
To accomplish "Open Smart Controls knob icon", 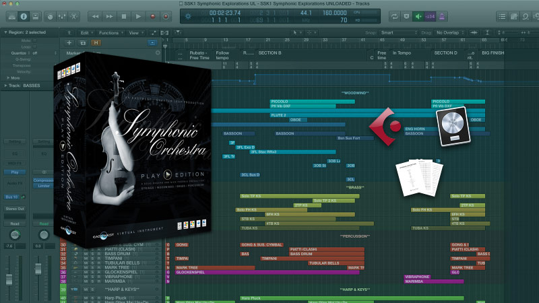I will [50, 16].
